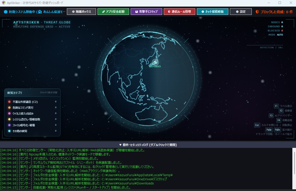Click log line about レジストリRunキー monitoring
Viewport: 296px width, 191px height.
[65, 188]
